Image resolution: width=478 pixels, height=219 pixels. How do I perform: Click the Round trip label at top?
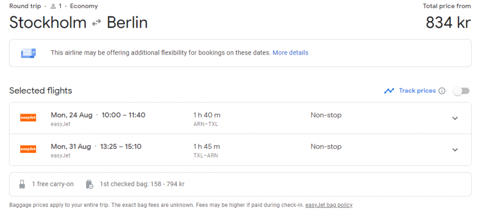(x=25, y=6)
